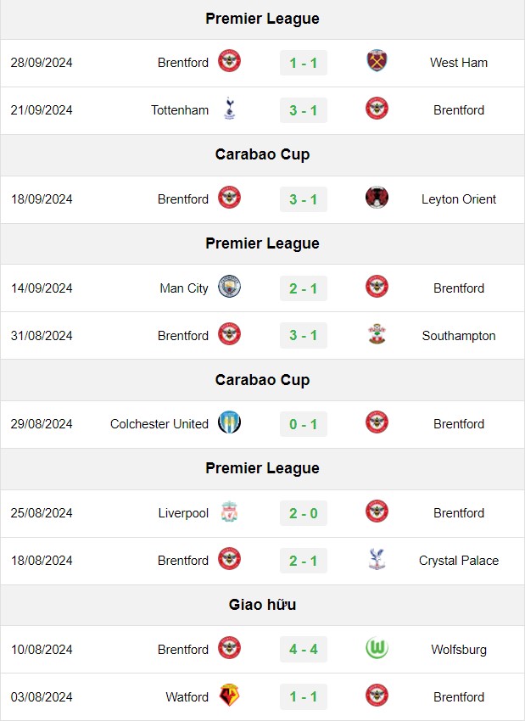Click the Man City club crest

point(229,287)
